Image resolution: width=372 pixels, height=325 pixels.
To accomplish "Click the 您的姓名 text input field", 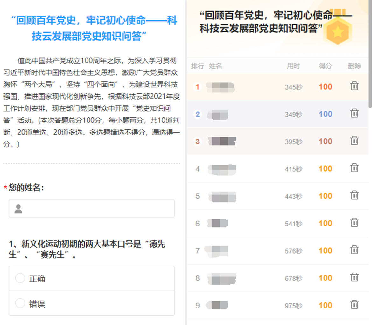I will pyautogui.click(x=95, y=209).
